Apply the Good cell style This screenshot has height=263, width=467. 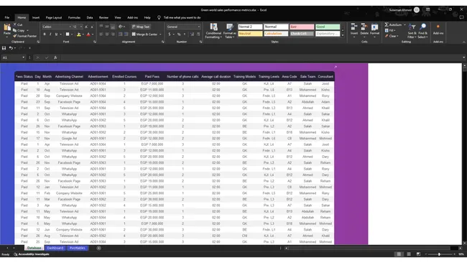click(328, 27)
